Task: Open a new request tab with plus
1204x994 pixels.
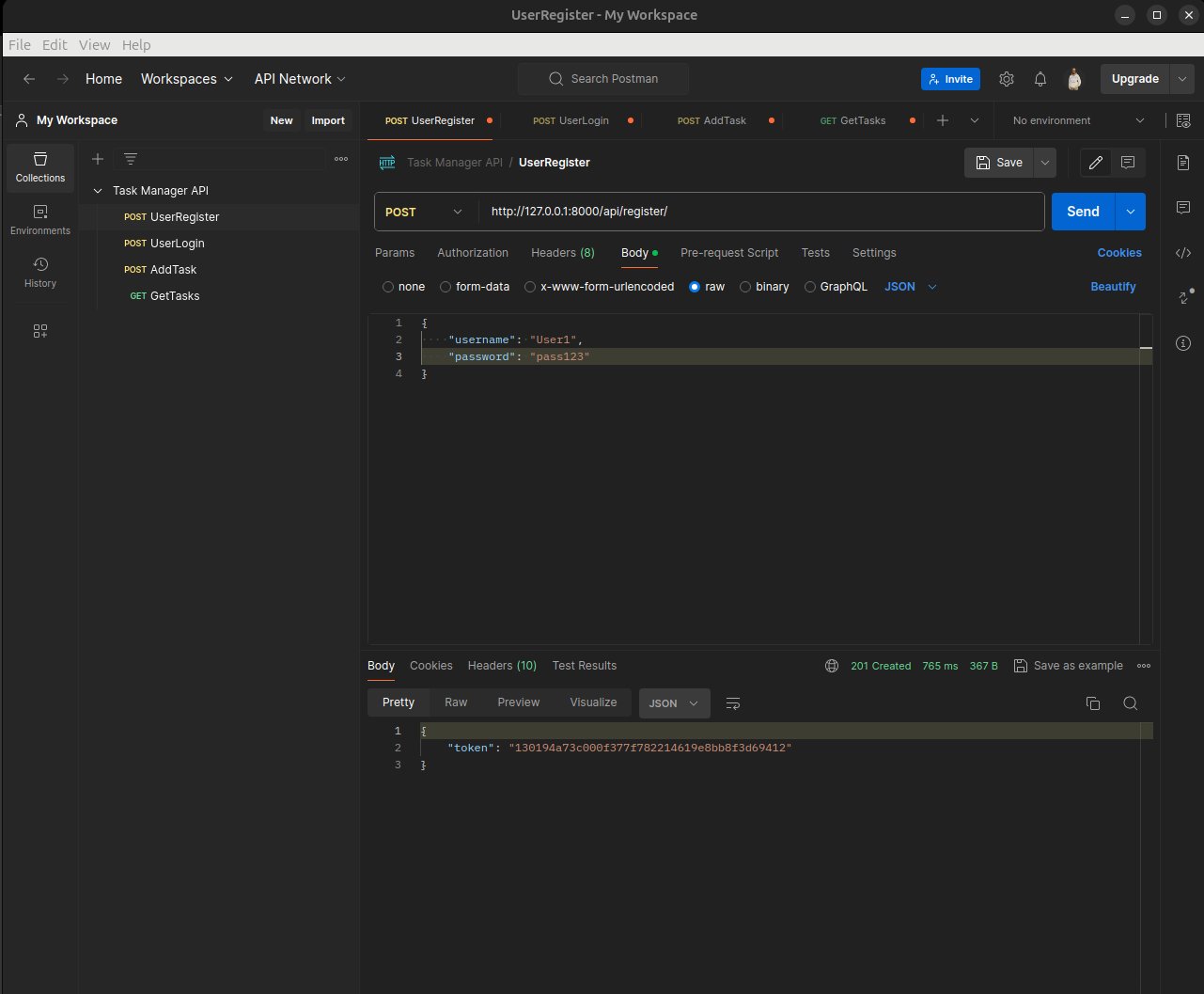Action: click(943, 120)
